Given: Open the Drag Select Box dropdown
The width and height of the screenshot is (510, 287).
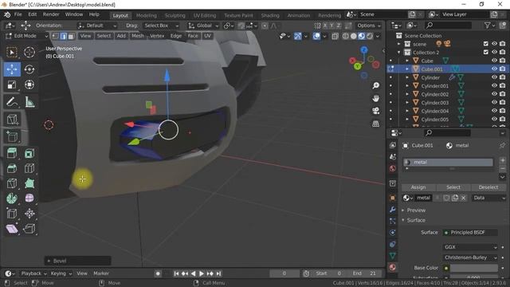Looking at the screenshot, I should 161,26.
